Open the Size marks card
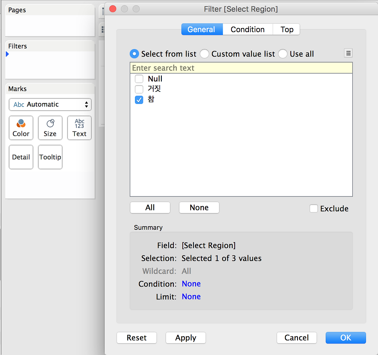Image resolution: width=378 pixels, height=355 pixels. 50,128
